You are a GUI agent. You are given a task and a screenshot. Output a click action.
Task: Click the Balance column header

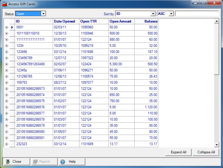click(146, 21)
